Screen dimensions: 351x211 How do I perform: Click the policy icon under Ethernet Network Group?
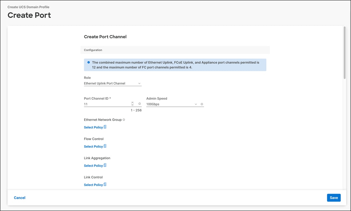pyautogui.click(x=105, y=127)
